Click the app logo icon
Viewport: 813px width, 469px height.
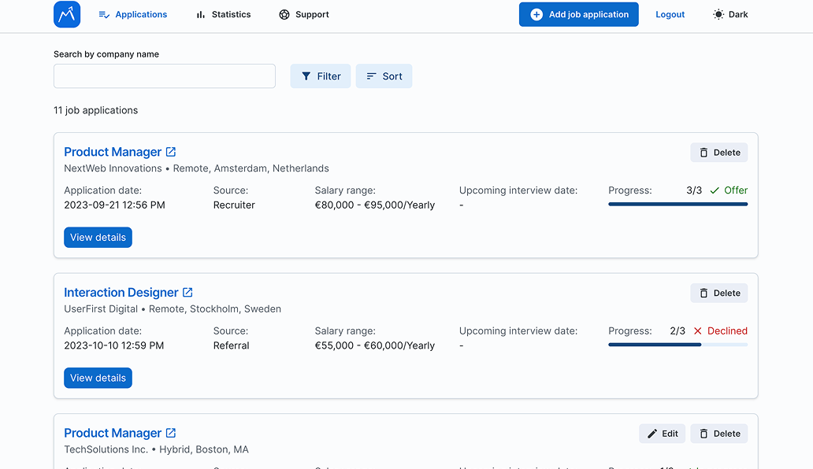click(x=67, y=14)
